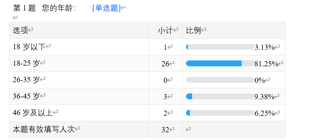Click the 26-35 岁 option cell
This screenshot has height=140, width=312.
click(79, 80)
